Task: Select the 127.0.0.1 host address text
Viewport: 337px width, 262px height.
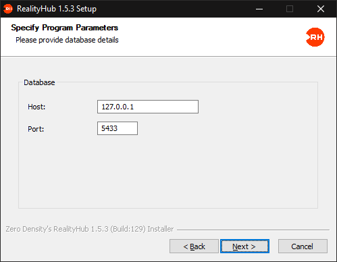Action: pyautogui.click(x=118, y=107)
